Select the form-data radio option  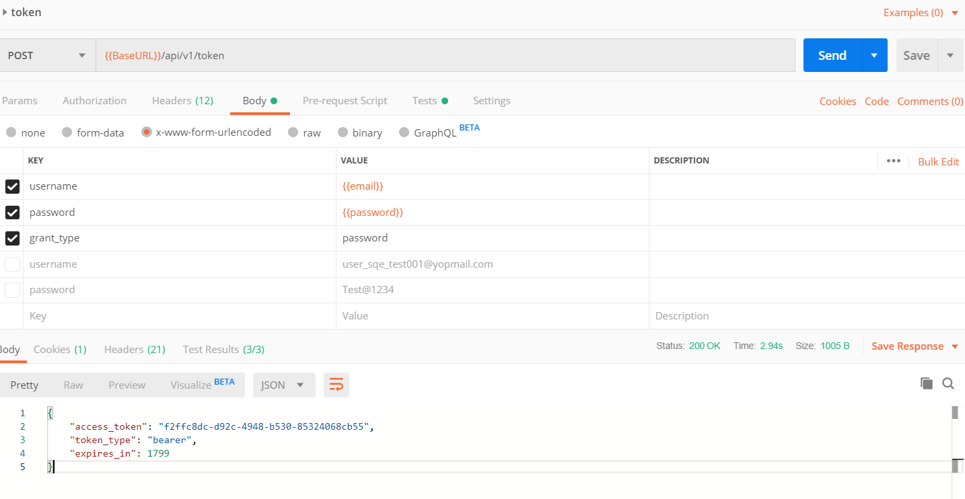coord(67,132)
